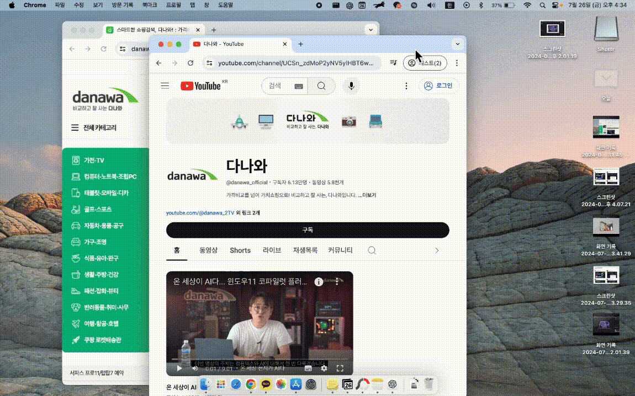Click the danawa logo in the background window
Screen dimensions: 635x396
[x=105, y=99]
